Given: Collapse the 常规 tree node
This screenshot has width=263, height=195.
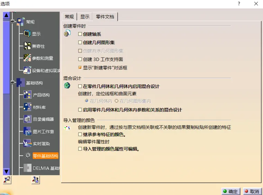Looking at the screenshot, I should tap(12, 21).
